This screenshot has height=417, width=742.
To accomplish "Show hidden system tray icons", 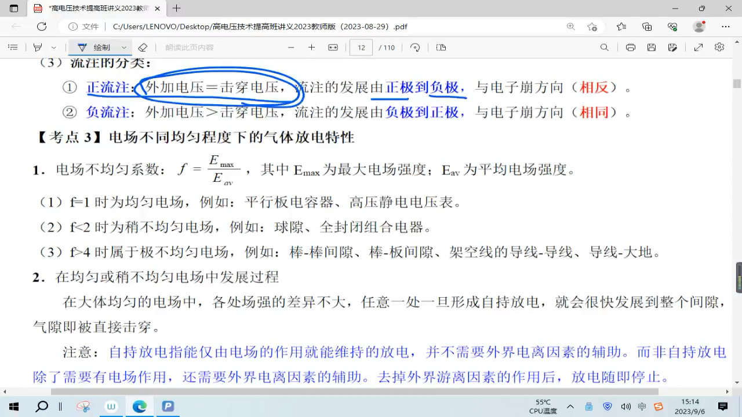I will [x=570, y=406].
